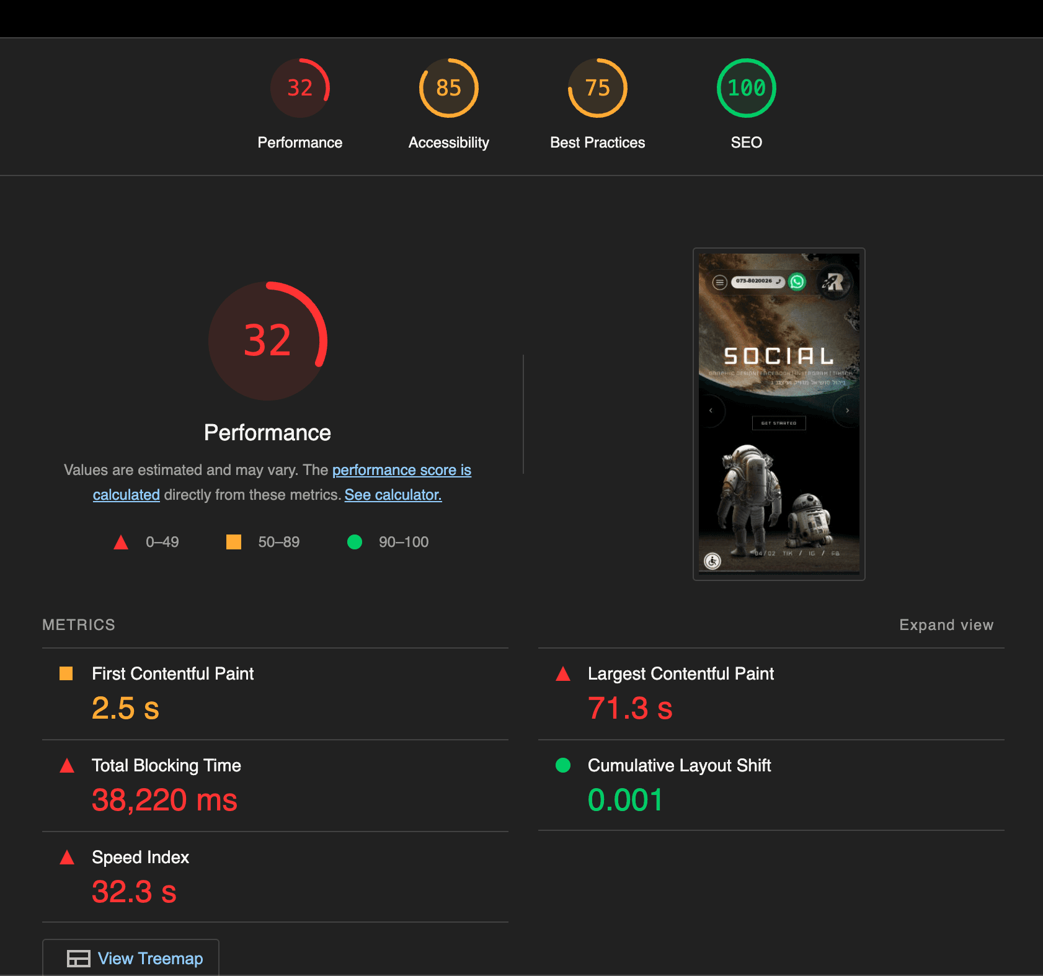Image resolution: width=1043 pixels, height=976 pixels.
Task: Click the red triangle in the 0–49 legend
Action: point(122,542)
